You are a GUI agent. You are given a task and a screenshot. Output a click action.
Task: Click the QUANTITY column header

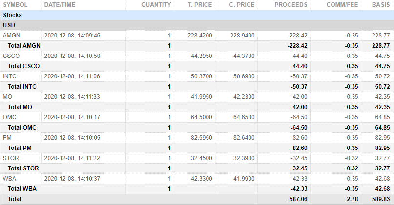(156, 5)
